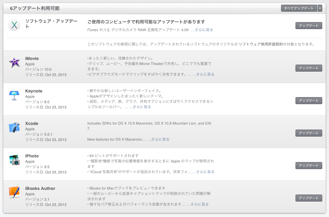
Task: Update Xcode to version 5.0.1
Action: (x=309, y=133)
